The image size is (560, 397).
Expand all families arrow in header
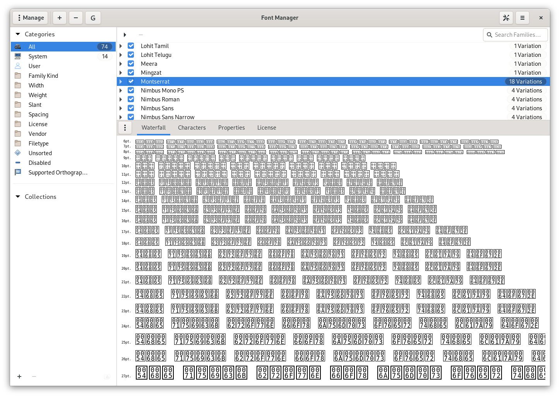(125, 35)
